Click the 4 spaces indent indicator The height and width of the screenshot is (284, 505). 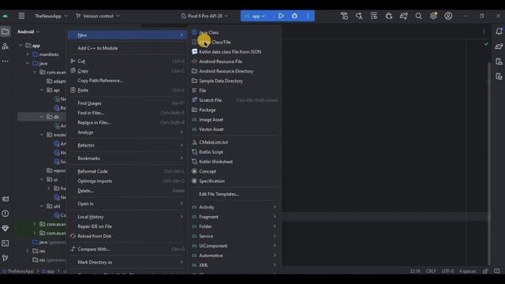click(468, 271)
